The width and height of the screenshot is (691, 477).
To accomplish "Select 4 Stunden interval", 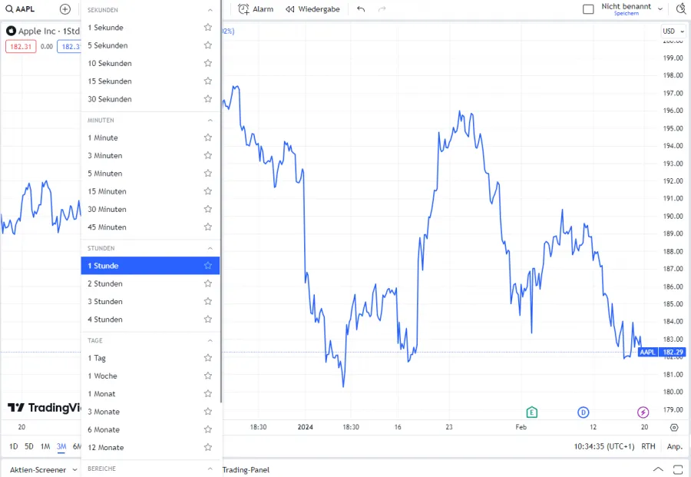I will [x=105, y=320].
